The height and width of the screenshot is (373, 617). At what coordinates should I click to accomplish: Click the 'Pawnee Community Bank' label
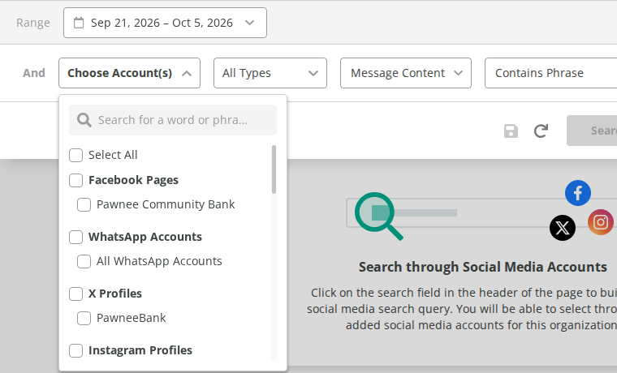pyautogui.click(x=166, y=204)
